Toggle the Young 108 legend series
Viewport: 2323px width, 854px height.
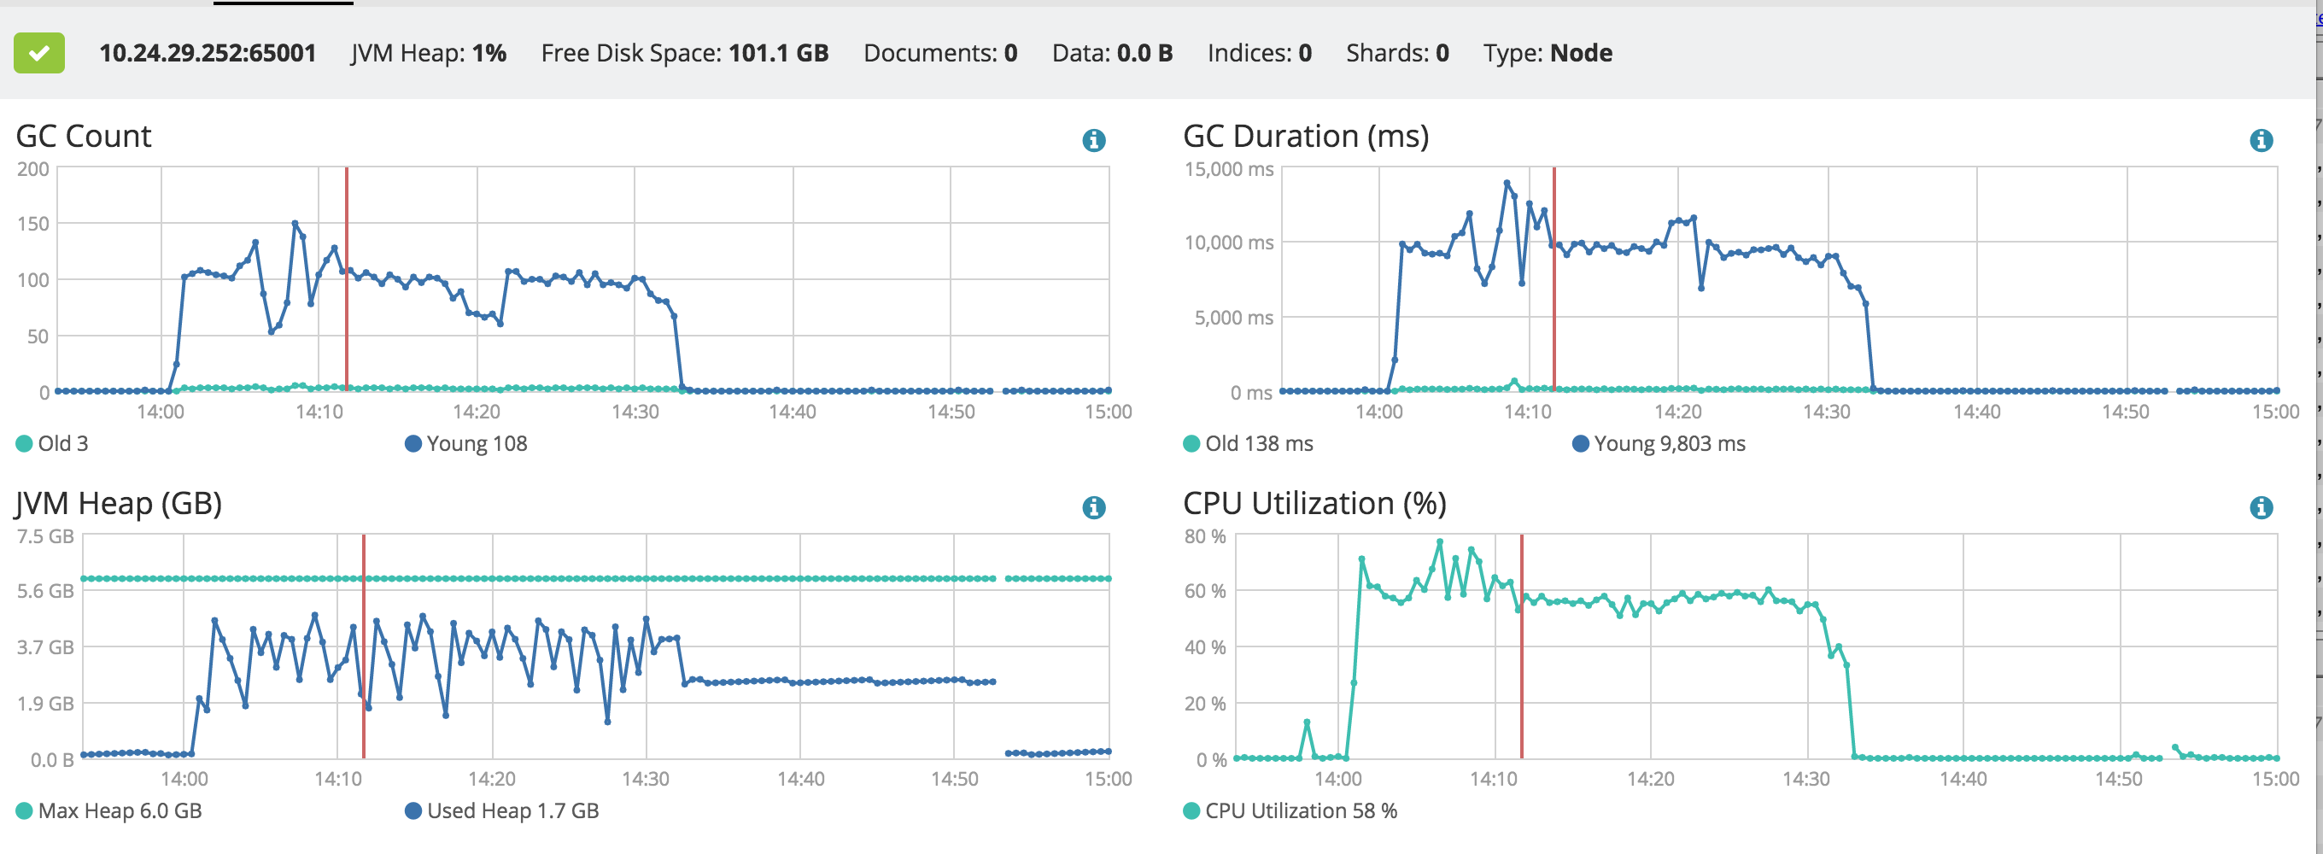click(466, 444)
